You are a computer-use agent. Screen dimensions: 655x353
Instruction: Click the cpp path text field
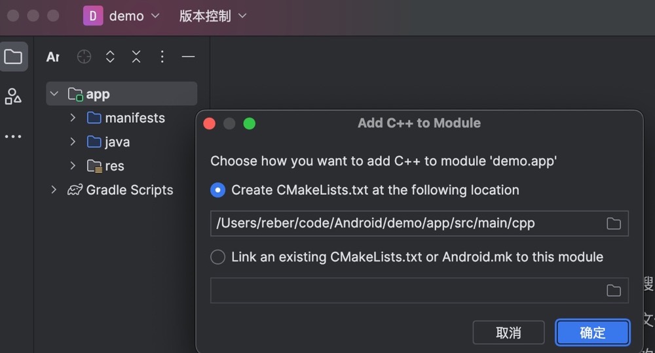click(x=407, y=224)
